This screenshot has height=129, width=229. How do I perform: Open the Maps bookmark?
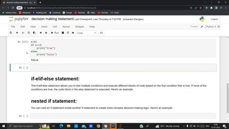tap(91, 13)
